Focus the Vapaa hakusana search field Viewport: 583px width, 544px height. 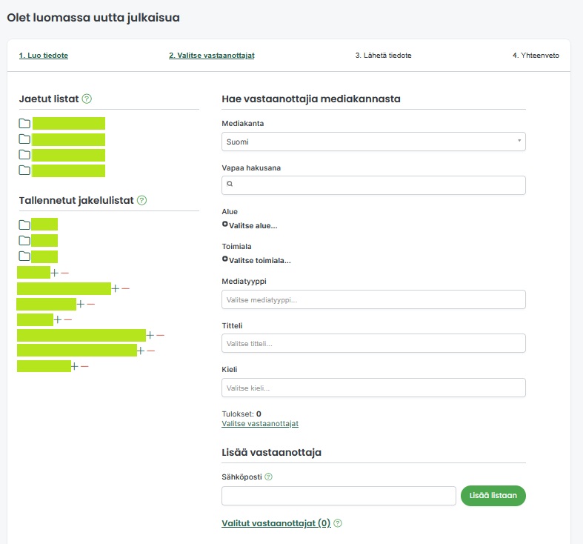(373, 185)
